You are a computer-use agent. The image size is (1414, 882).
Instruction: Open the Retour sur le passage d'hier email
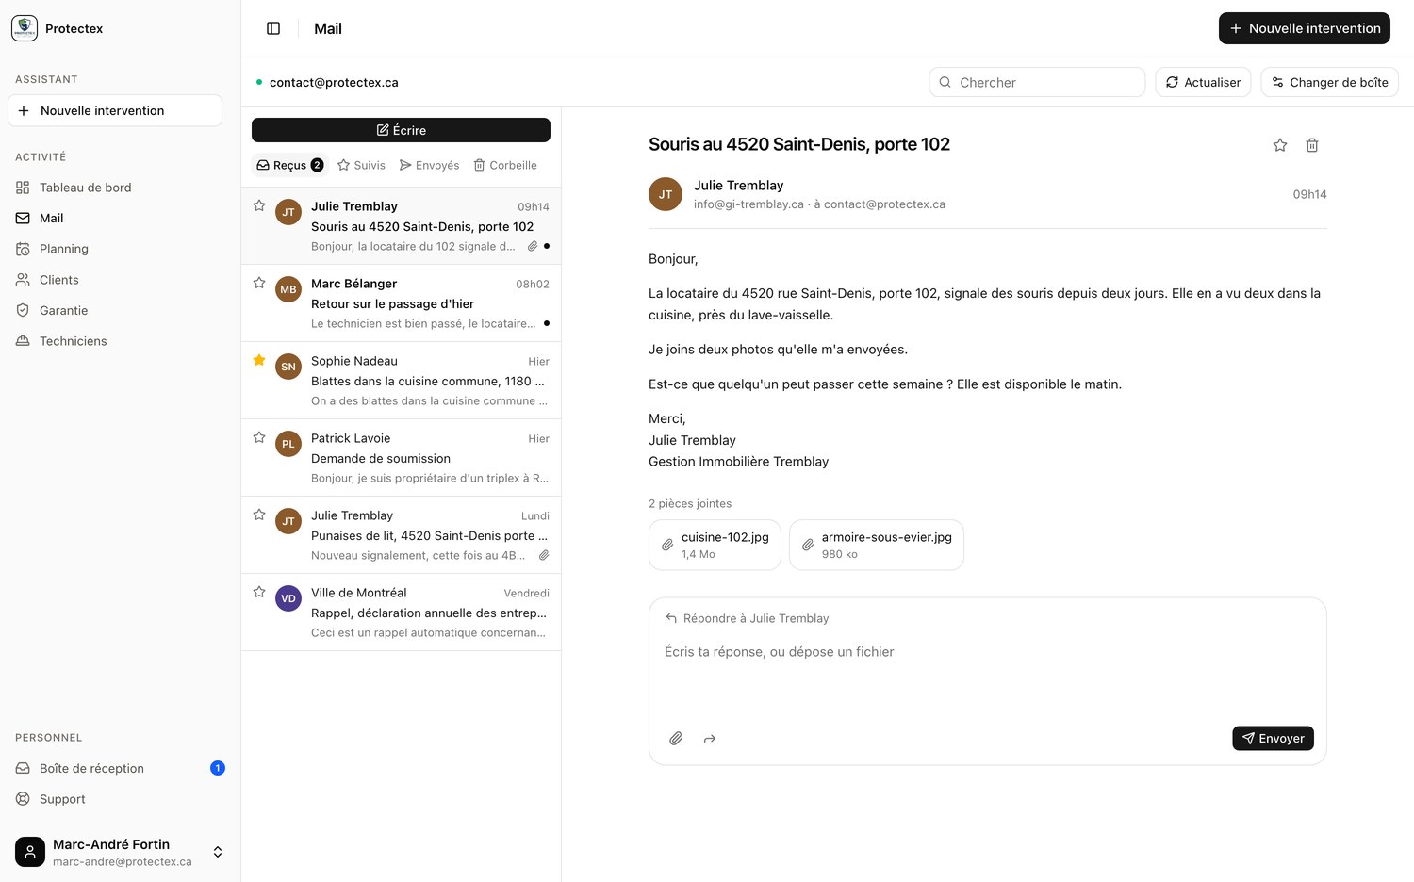click(401, 303)
